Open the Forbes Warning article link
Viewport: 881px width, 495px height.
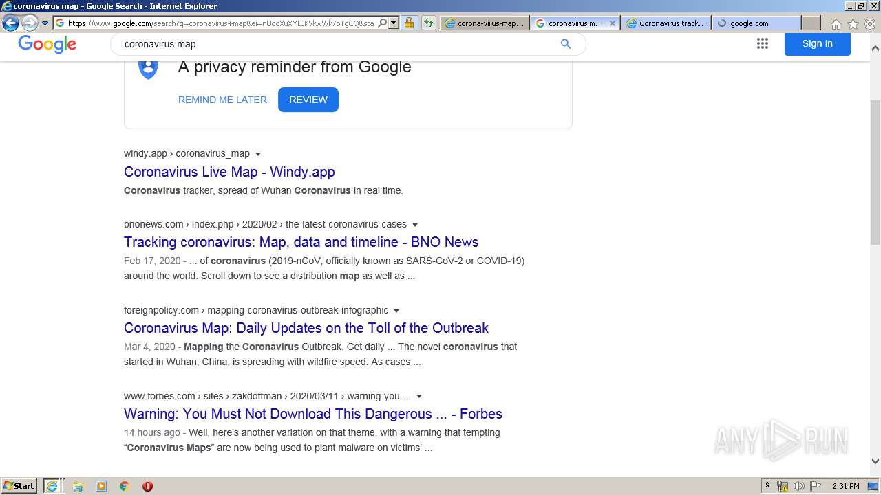tap(313, 414)
